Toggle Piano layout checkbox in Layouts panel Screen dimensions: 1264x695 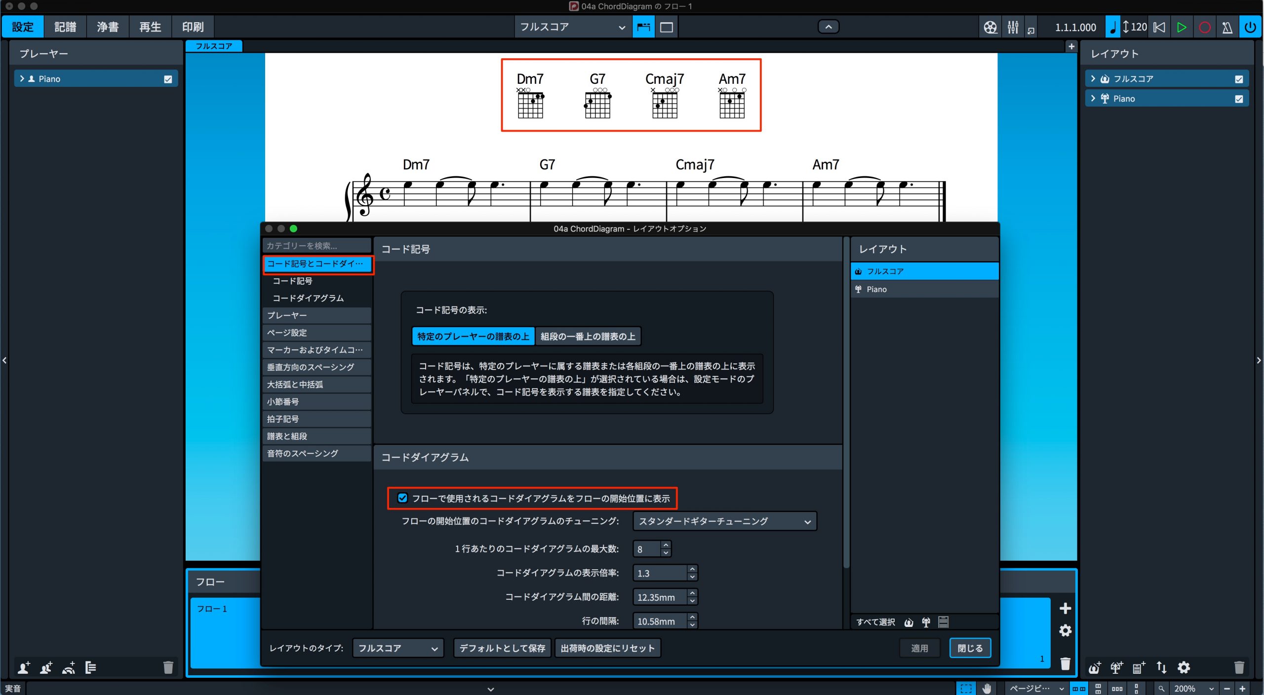pos(1239,99)
